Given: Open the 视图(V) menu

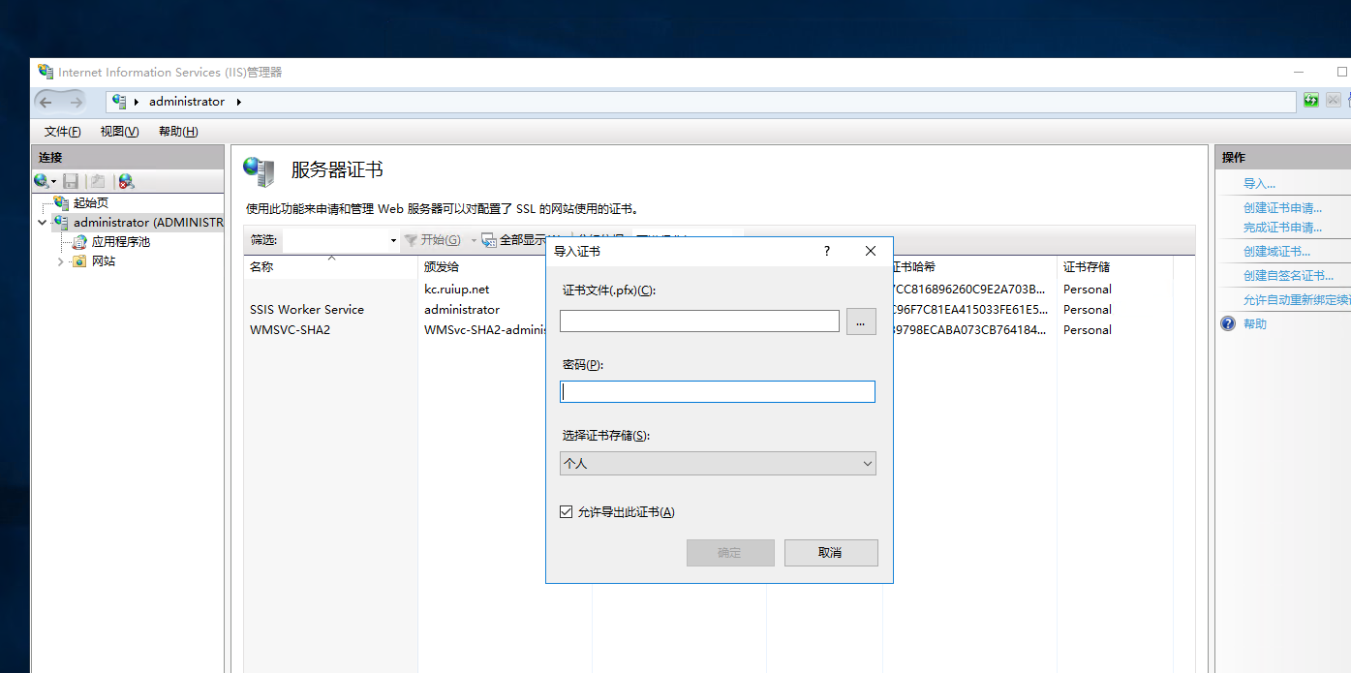Looking at the screenshot, I should (x=119, y=132).
